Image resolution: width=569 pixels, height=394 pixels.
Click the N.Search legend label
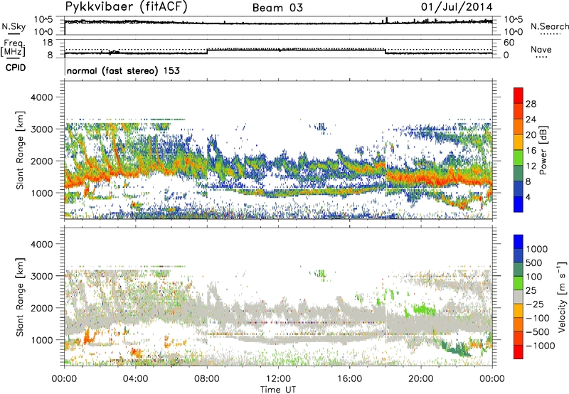pyautogui.click(x=550, y=26)
